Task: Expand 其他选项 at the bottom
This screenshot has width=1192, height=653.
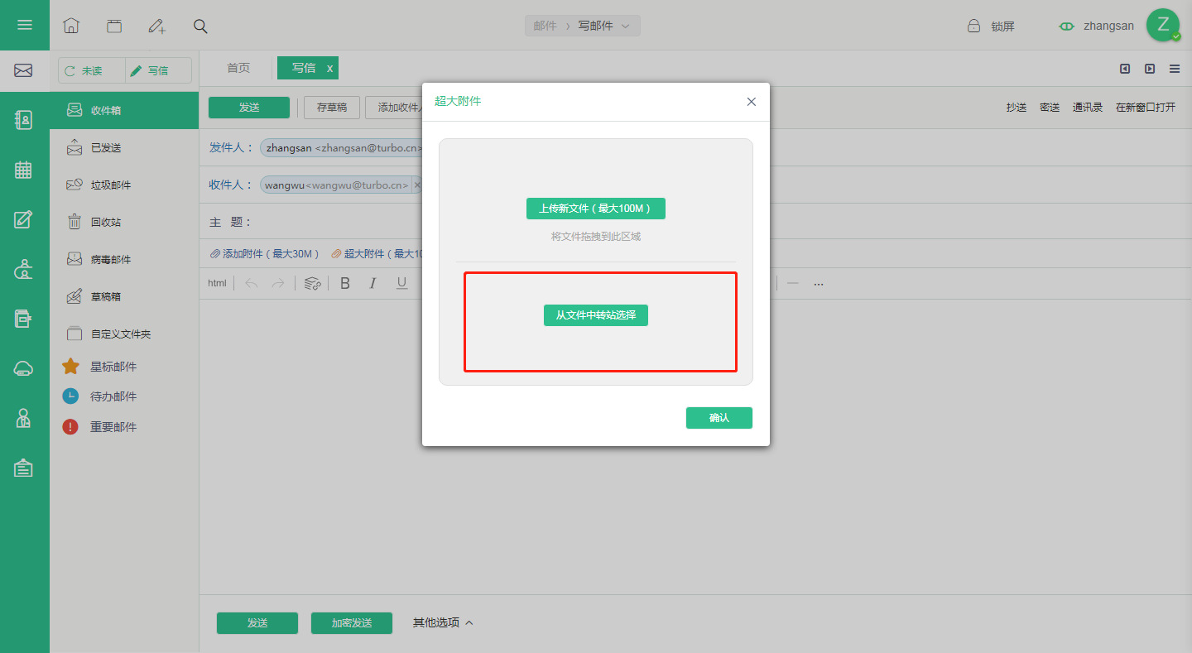Action: (x=443, y=622)
